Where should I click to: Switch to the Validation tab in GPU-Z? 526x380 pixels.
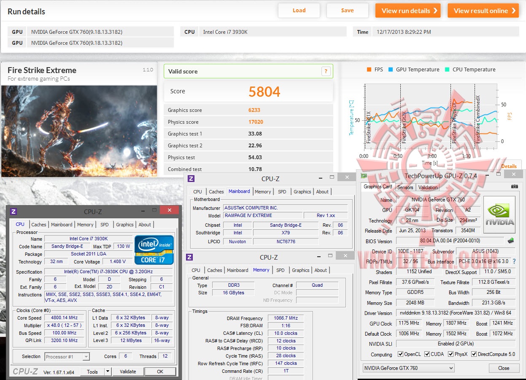point(428,187)
